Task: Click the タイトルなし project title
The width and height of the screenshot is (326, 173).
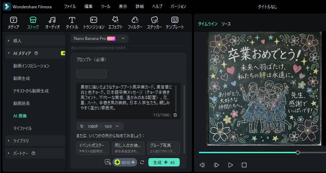Action: 267,7
